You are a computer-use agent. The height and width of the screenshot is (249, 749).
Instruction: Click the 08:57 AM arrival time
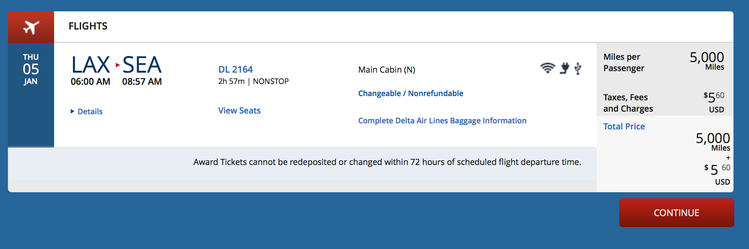[x=142, y=82]
